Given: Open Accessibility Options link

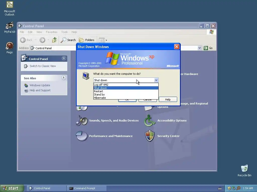Looking at the screenshot, I should pos(172,121).
